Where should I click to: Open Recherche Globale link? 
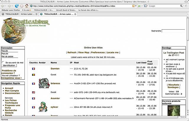pos(11,112)
